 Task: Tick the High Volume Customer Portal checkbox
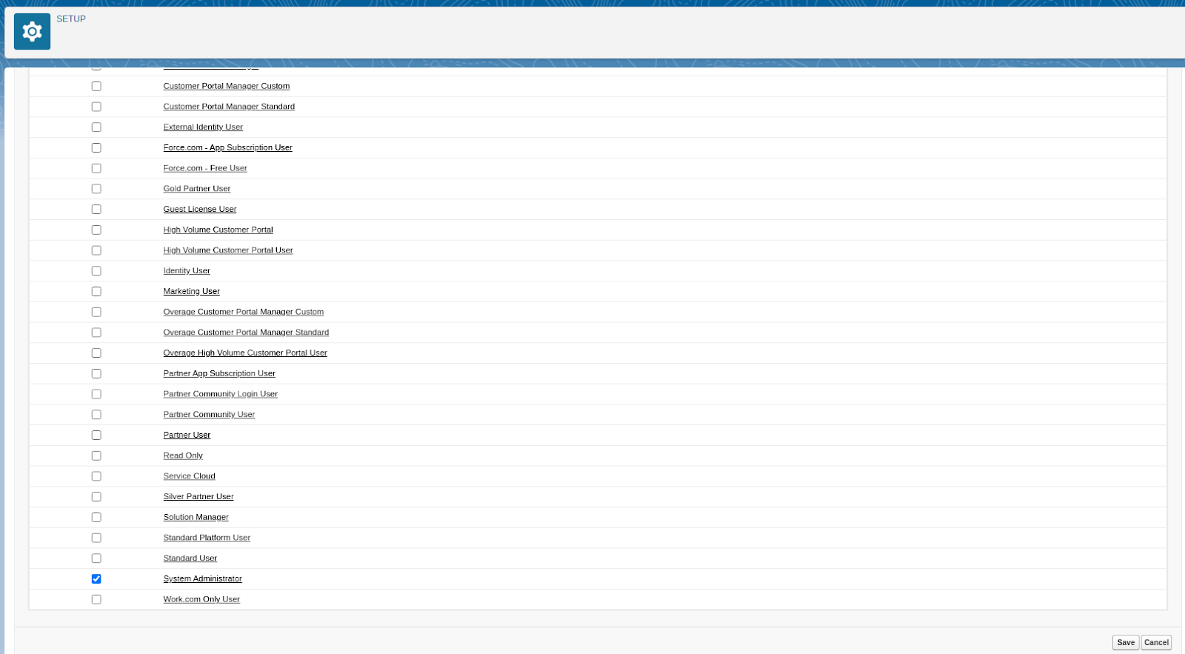[x=96, y=230]
